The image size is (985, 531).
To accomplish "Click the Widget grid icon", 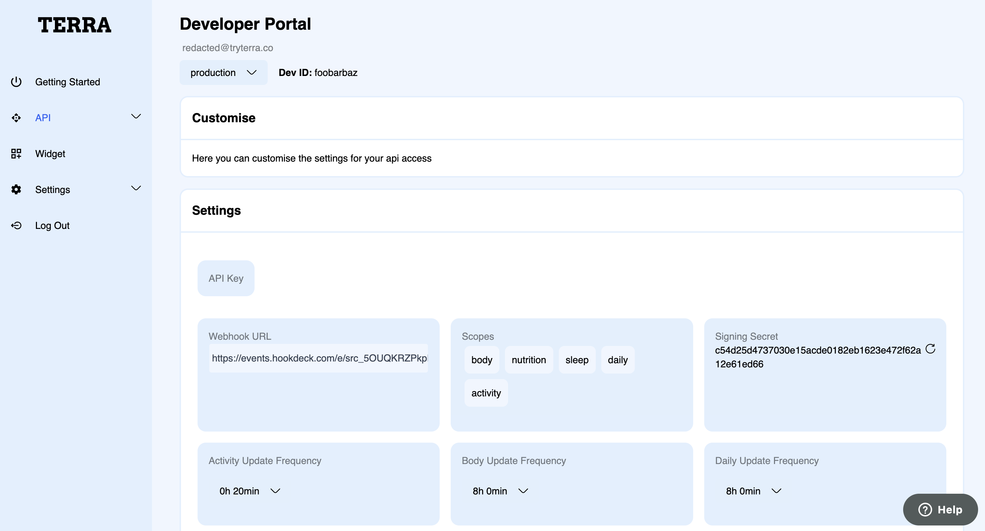I will (16, 154).
